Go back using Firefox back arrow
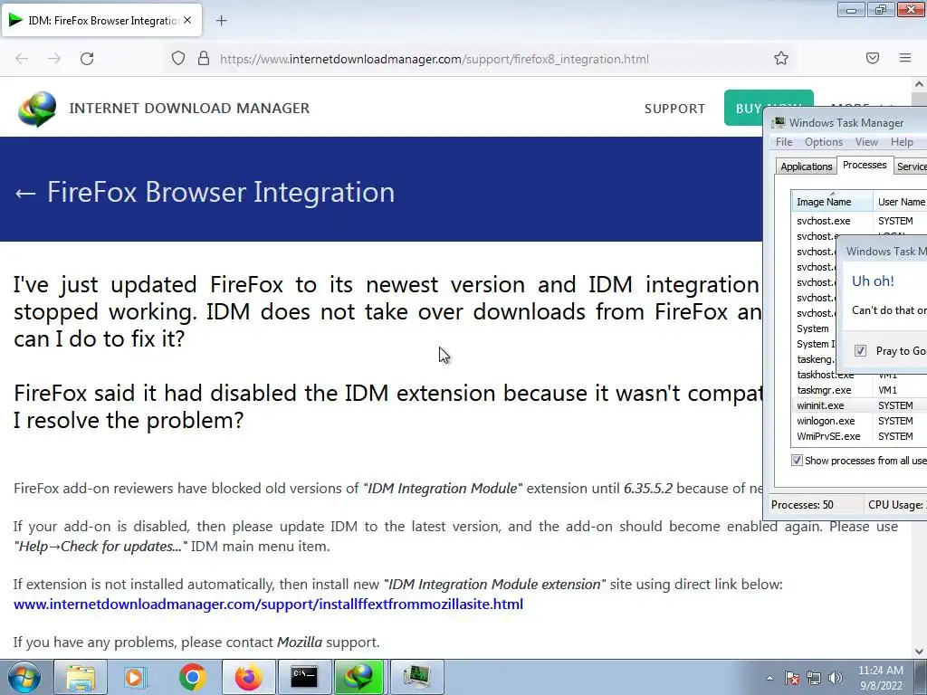 [x=22, y=59]
